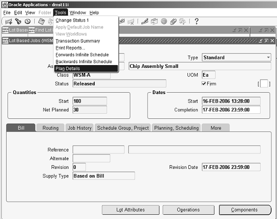Click the bracketed descriptive flexfield box
This screenshot has height=219, width=277.
(264, 84)
